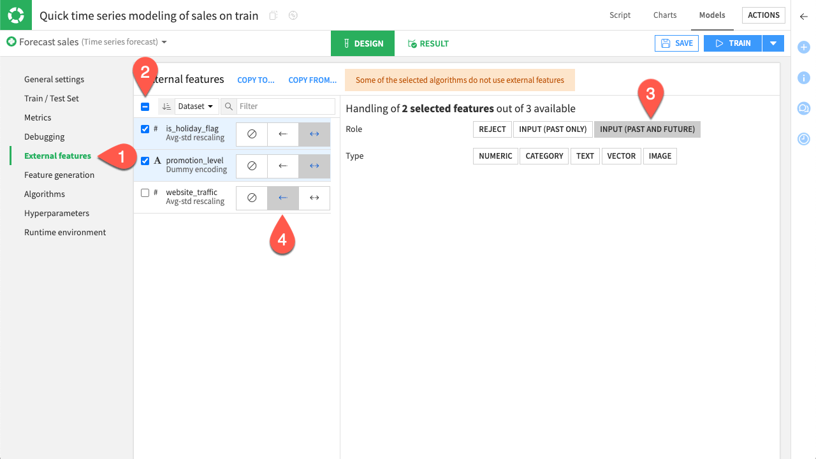Click the COPY TO link
This screenshot has width=816, height=459.
pyautogui.click(x=255, y=80)
